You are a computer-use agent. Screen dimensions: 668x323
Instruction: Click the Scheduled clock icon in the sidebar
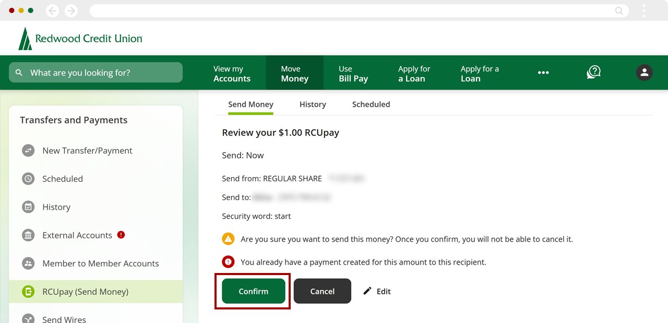[28, 179]
